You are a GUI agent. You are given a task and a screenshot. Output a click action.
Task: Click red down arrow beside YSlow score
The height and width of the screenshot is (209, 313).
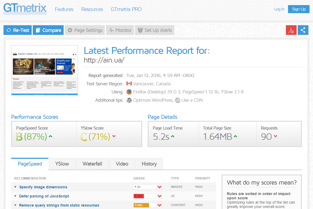(114, 136)
